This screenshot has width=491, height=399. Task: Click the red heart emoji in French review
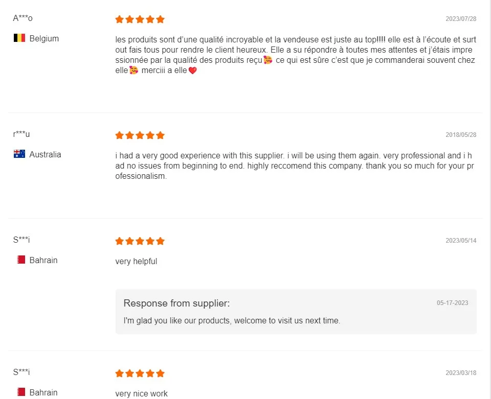tap(192, 71)
